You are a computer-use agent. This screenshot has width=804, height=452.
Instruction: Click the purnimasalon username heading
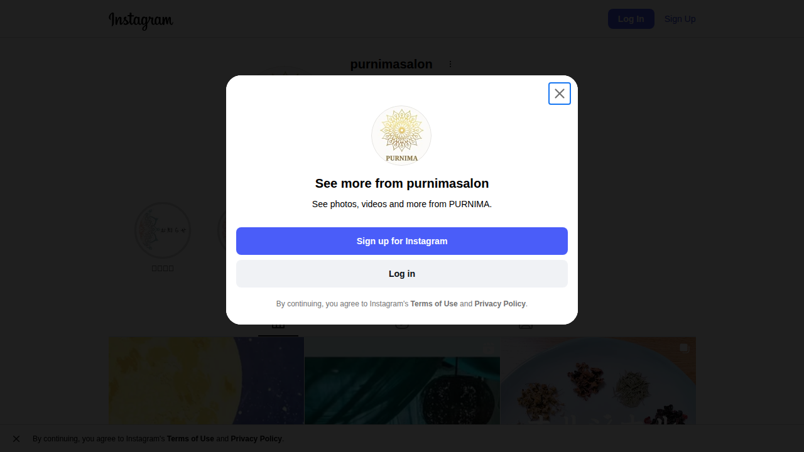(x=391, y=64)
